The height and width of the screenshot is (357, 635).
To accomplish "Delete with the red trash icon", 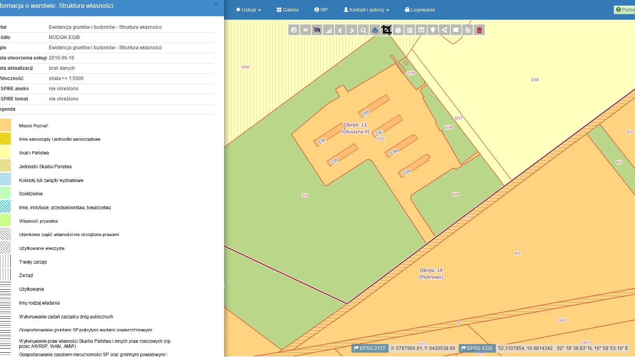I will click(x=479, y=30).
